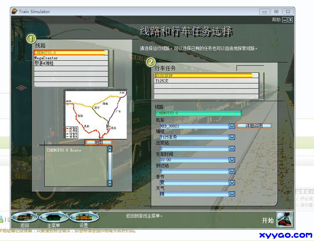Expand the locomotive HXD_30021 dropdown
Image resolution: width=314 pixels, height=241 pixels.
(x=232, y=126)
